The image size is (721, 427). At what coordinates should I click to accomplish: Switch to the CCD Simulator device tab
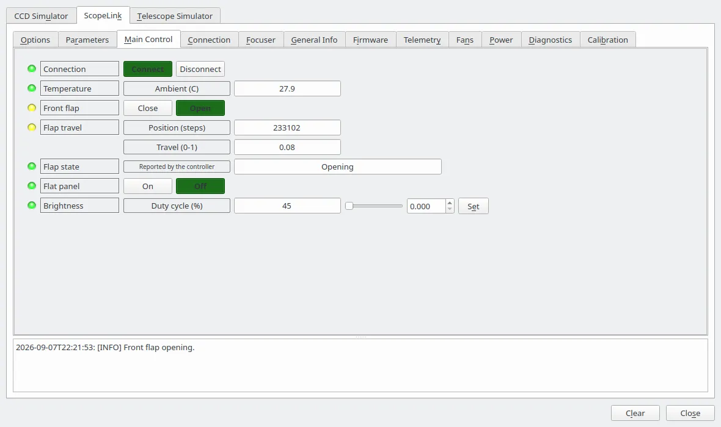coord(41,16)
